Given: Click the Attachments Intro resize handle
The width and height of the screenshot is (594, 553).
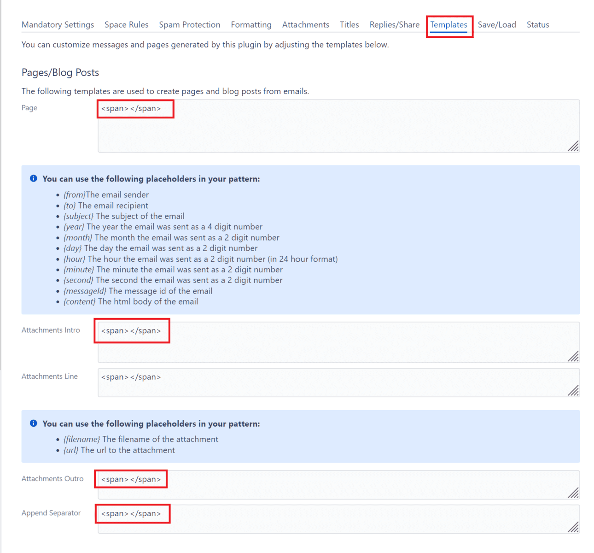Looking at the screenshot, I should click(573, 356).
